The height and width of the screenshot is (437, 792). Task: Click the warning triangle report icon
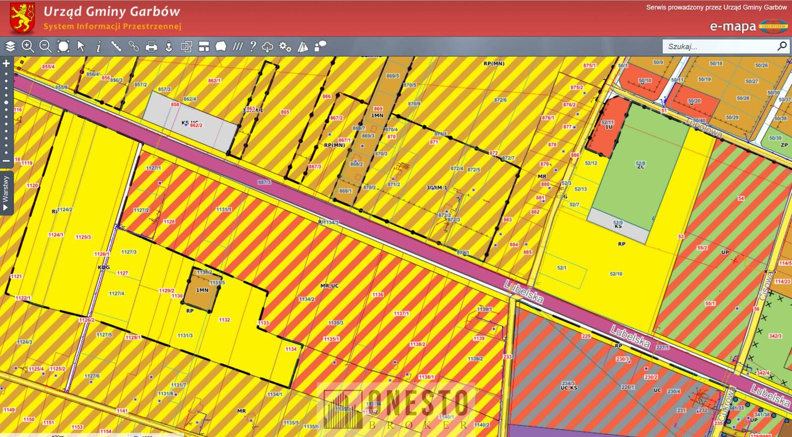point(303,47)
